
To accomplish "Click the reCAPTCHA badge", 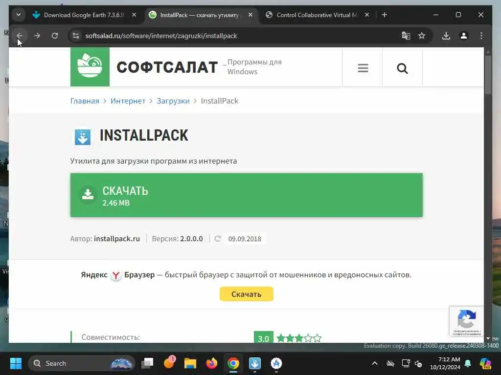I will 466,321.
